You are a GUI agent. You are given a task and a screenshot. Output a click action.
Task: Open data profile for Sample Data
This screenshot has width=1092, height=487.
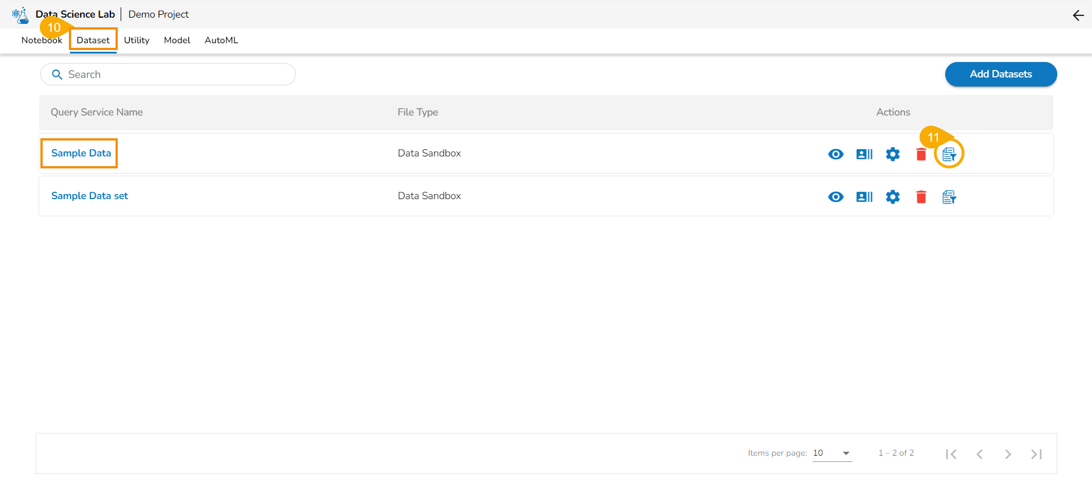(x=864, y=154)
